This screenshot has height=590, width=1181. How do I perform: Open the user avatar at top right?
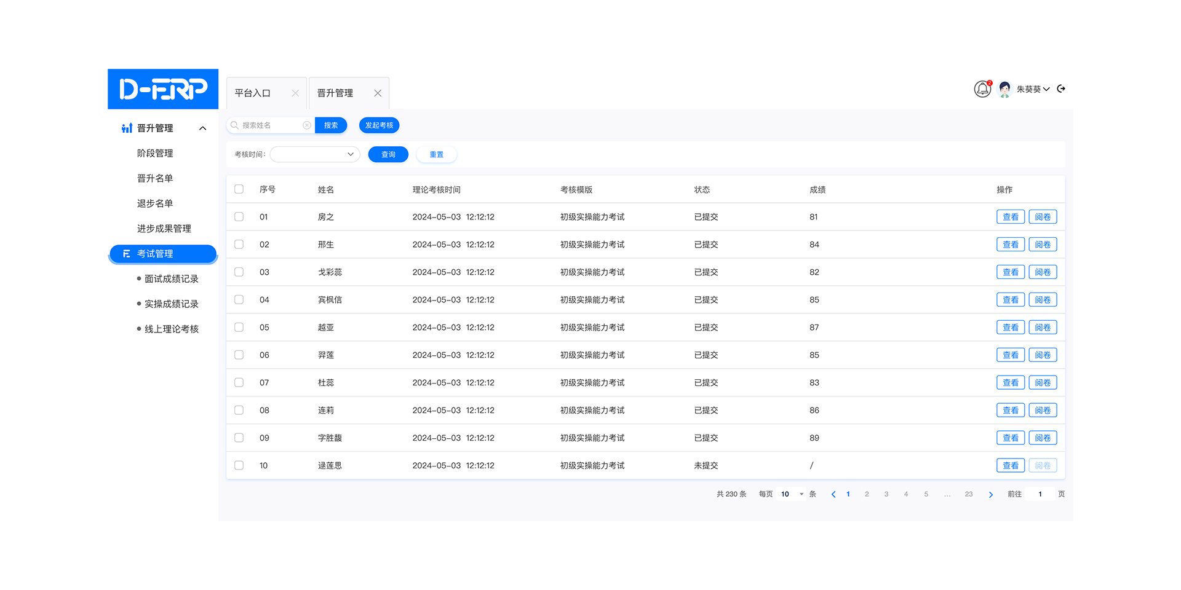point(1004,88)
